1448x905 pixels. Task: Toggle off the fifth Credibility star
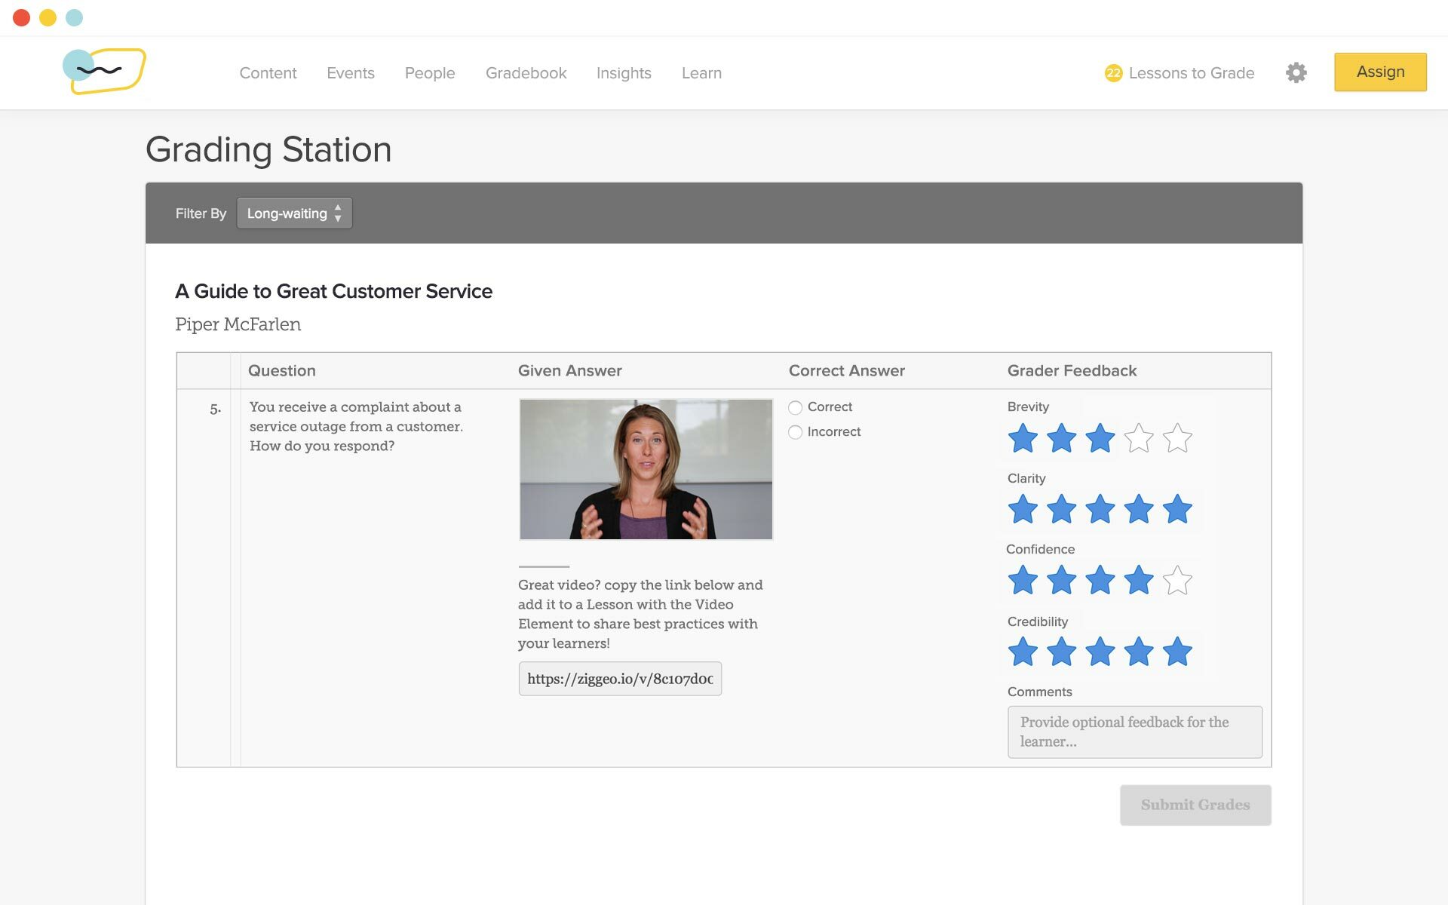pyautogui.click(x=1176, y=652)
